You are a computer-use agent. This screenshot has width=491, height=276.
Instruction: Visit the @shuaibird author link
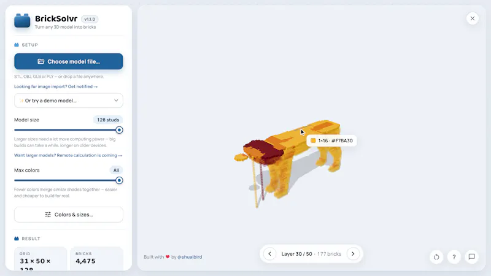190,257
